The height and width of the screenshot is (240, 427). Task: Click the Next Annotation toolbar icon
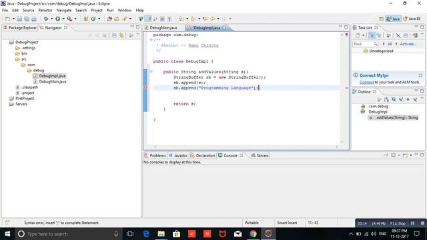tap(181, 19)
